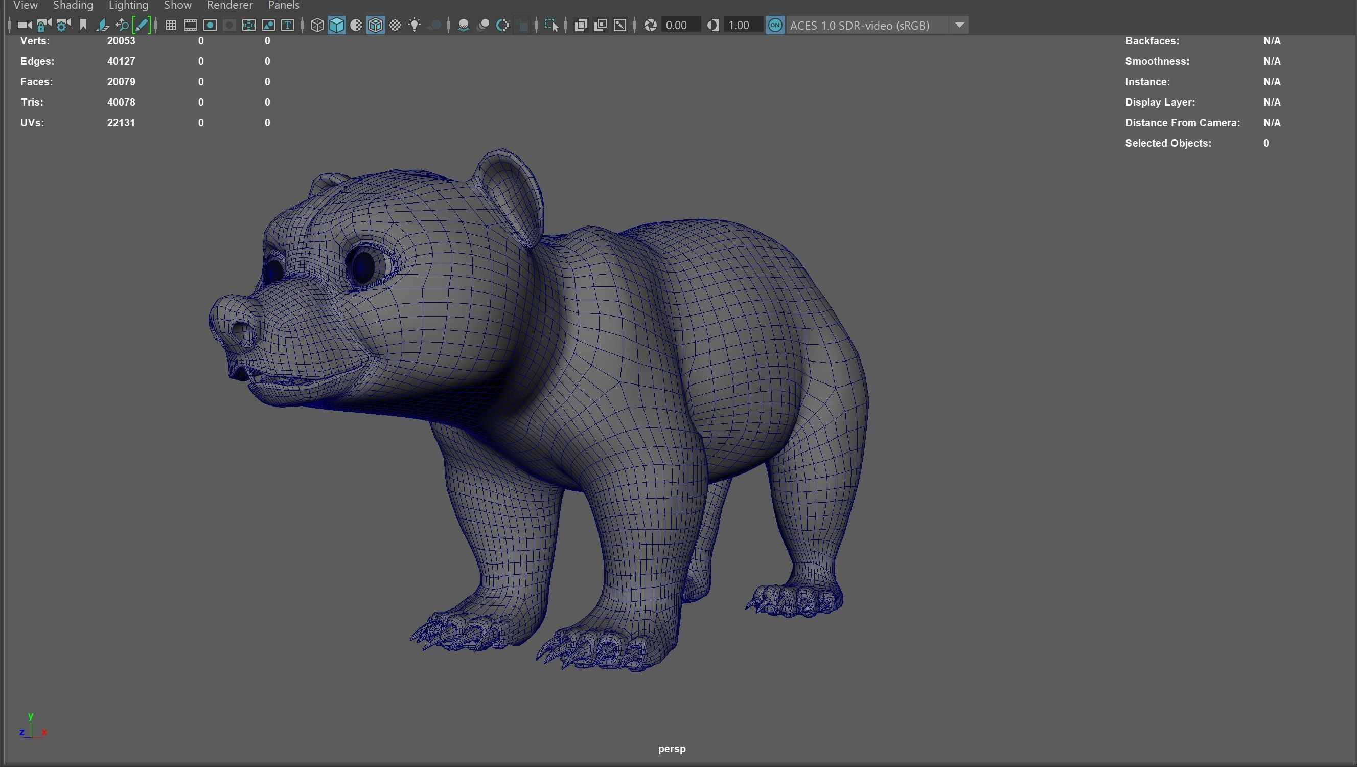
Task: Turn off the color management ON toggle
Action: 775,25
